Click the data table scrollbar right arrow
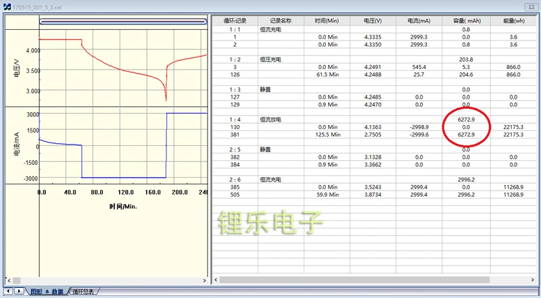Screen dimensions: 541x298 (x=533, y=280)
